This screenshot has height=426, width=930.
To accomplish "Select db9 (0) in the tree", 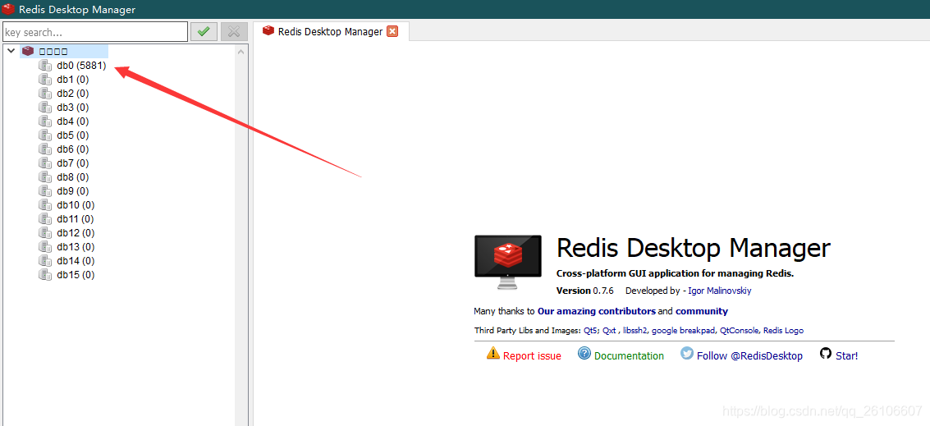I will (x=73, y=190).
